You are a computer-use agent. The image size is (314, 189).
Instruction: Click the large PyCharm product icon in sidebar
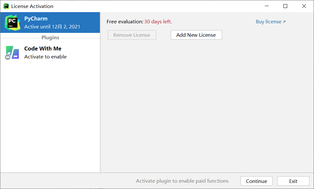tap(12, 23)
